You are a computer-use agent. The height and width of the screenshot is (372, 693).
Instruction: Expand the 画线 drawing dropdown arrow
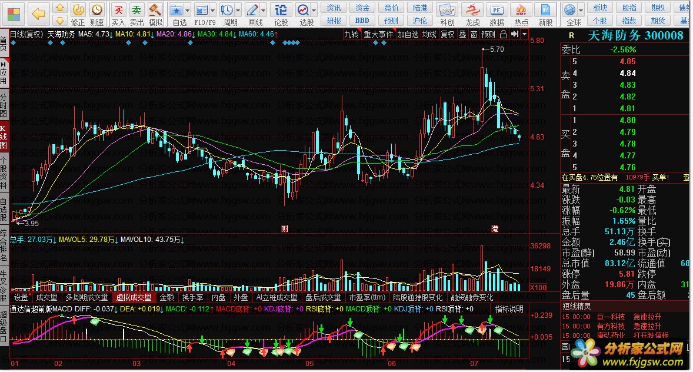point(264,10)
